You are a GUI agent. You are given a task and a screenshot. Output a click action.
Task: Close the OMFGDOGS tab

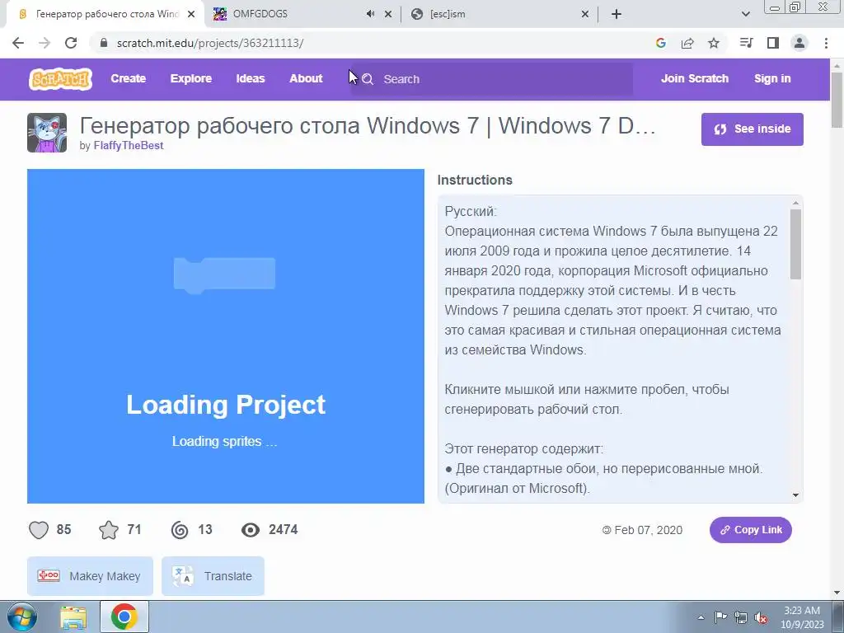point(388,14)
